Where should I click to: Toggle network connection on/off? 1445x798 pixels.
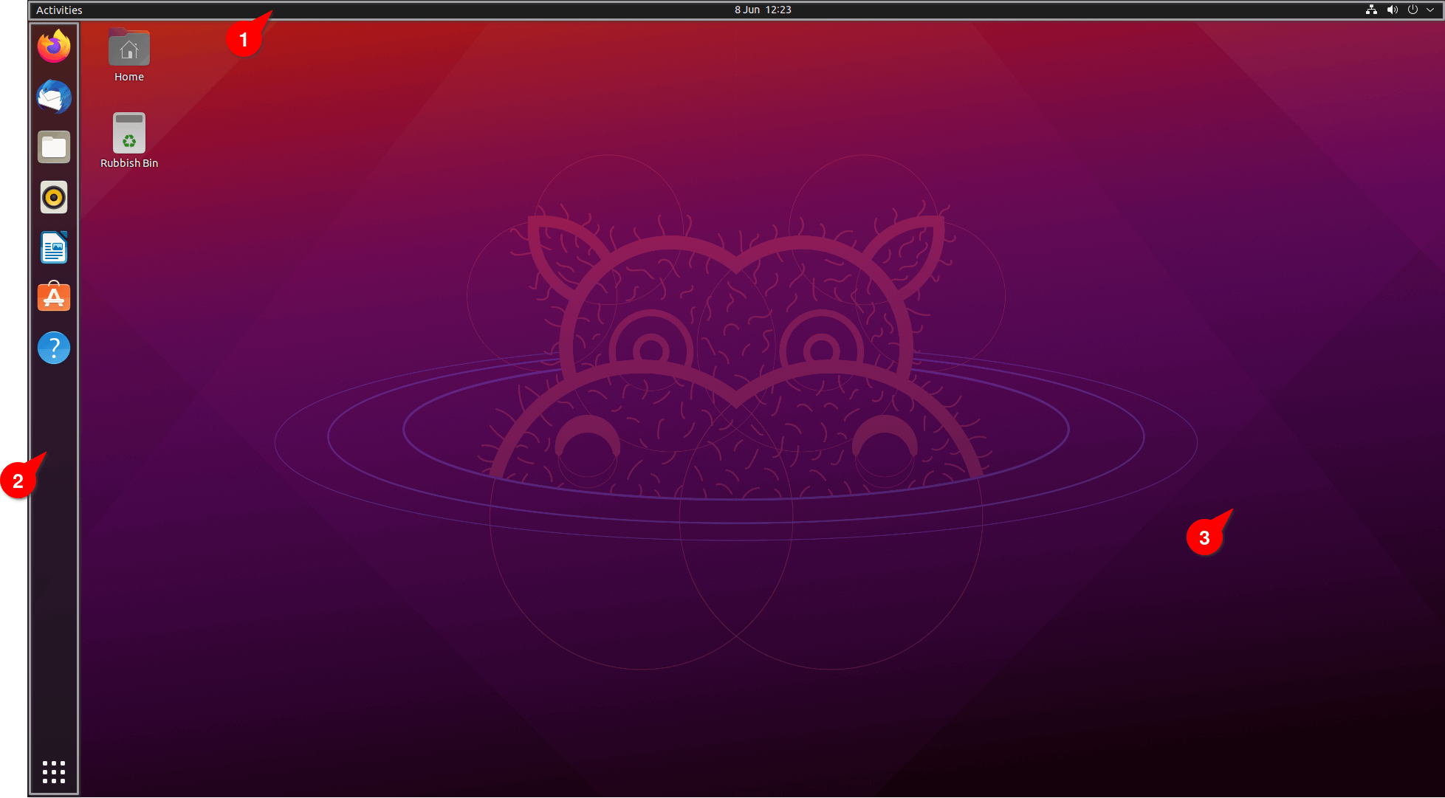pyautogui.click(x=1372, y=10)
